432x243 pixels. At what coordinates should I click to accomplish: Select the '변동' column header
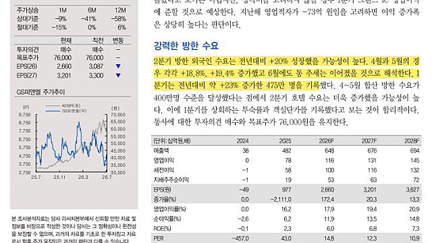coord(118,40)
